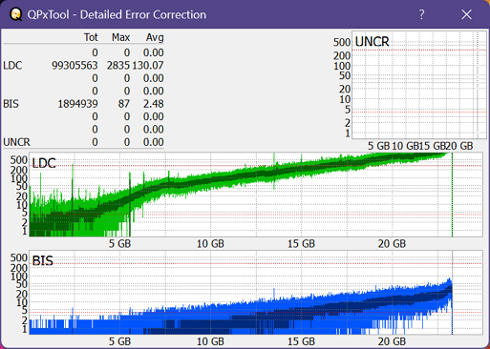Click the Tot column header
The width and height of the screenshot is (490, 349).
point(91,37)
